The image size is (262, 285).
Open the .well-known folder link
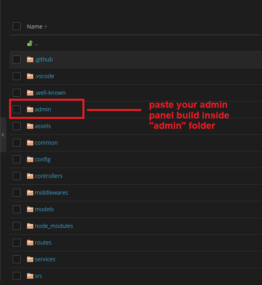coord(50,93)
